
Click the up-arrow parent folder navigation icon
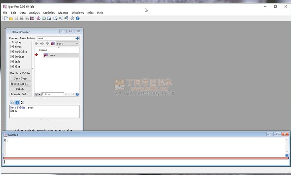47,43
